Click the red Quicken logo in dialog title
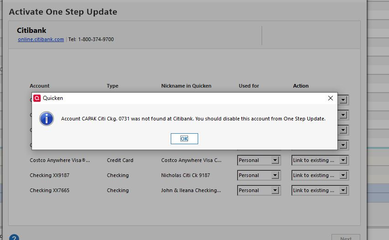The image size is (389, 240). point(37,98)
